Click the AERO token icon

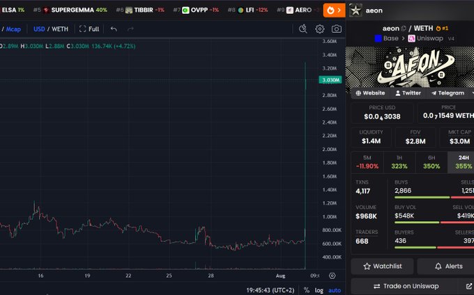290,10
